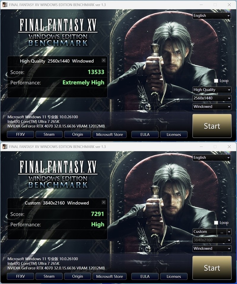
Task: Enable the Loop checkbox in the upper window
Action: (x=216, y=81)
